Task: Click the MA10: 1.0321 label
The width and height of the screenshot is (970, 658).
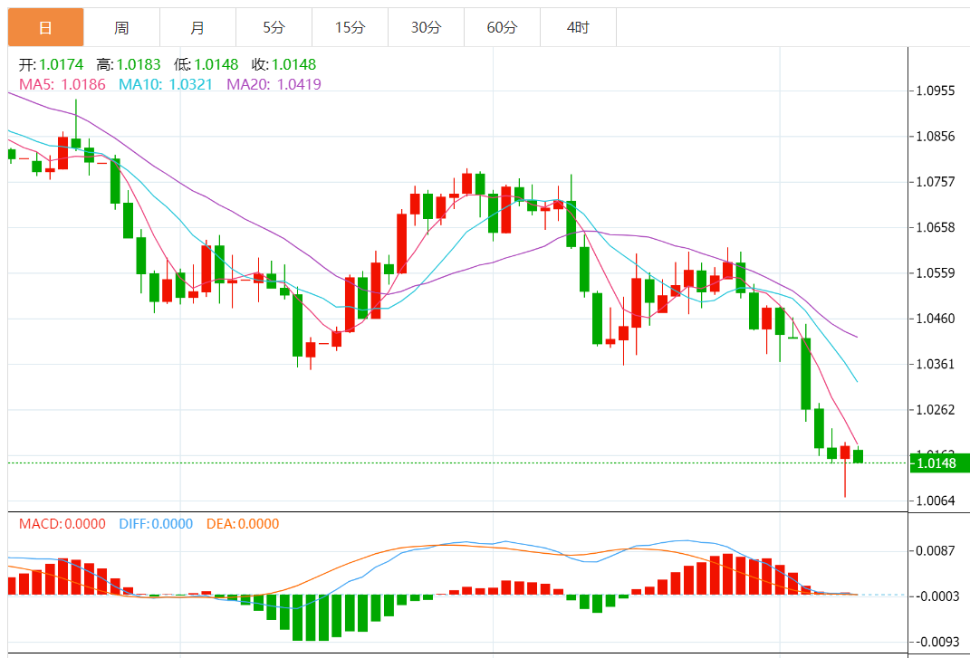Action: (166, 84)
